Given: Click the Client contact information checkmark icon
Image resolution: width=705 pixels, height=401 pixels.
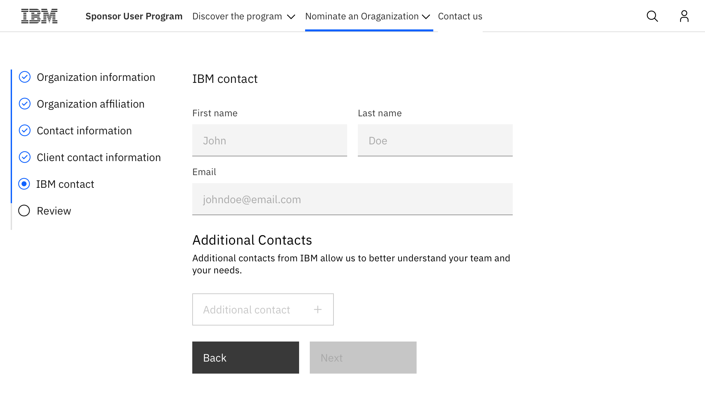Looking at the screenshot, I should point(25,157).
